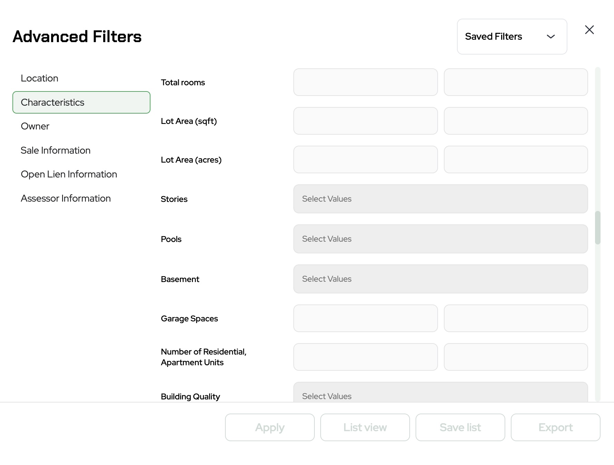
Task: Click the Save list button
Action: tap(460, 427)
